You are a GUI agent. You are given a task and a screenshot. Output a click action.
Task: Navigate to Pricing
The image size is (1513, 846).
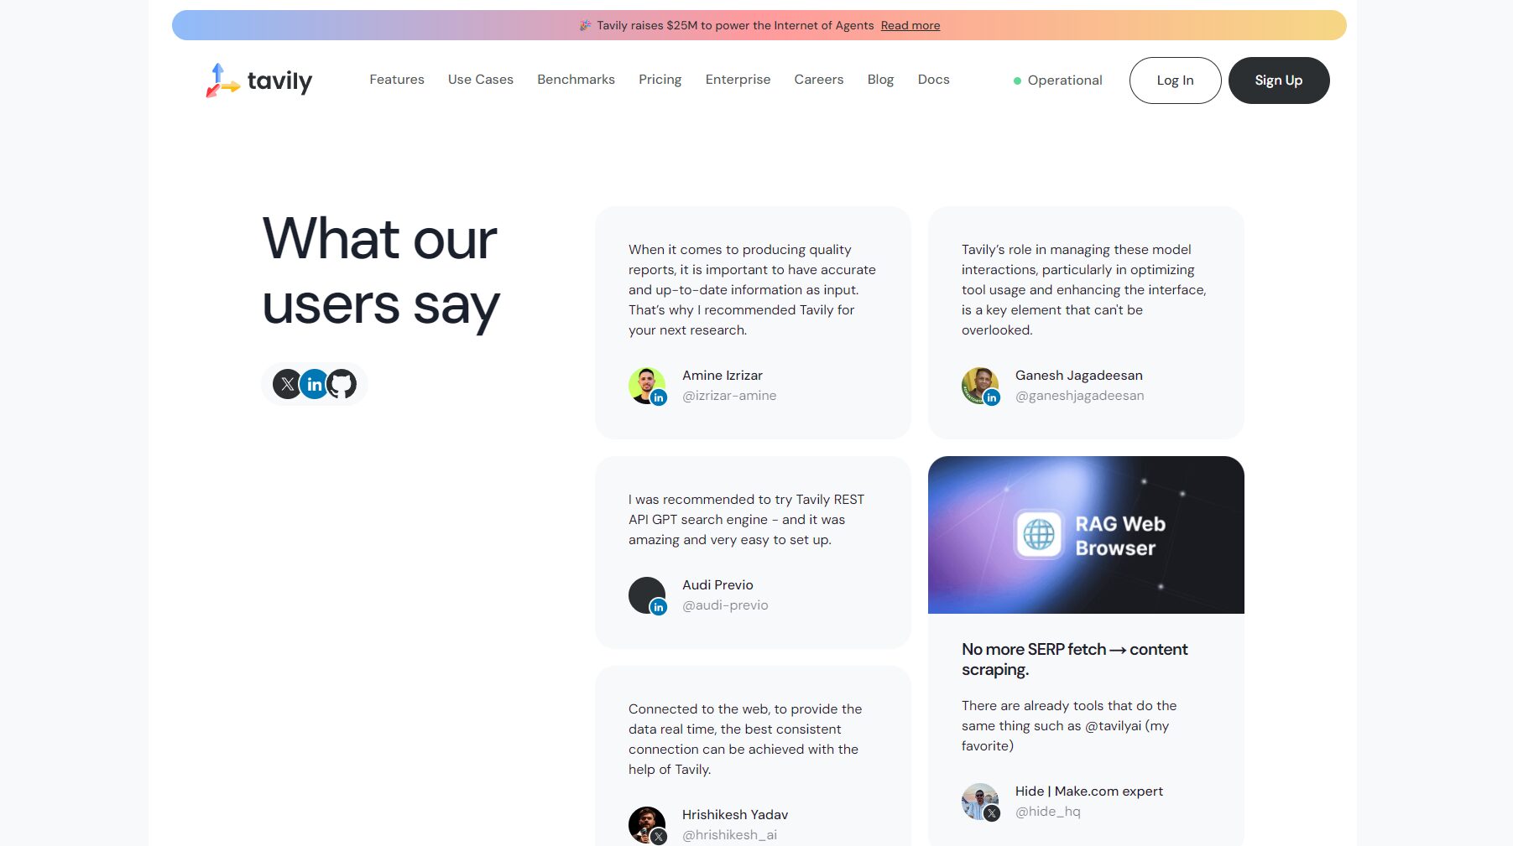click(x=660, y=80)
